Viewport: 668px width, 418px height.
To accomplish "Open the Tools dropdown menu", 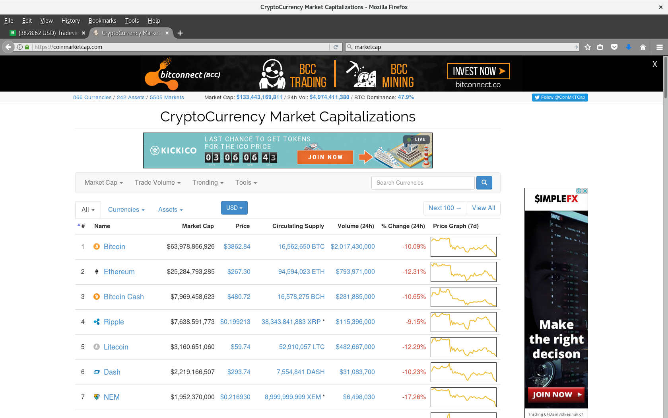I will tap(246, 183).
